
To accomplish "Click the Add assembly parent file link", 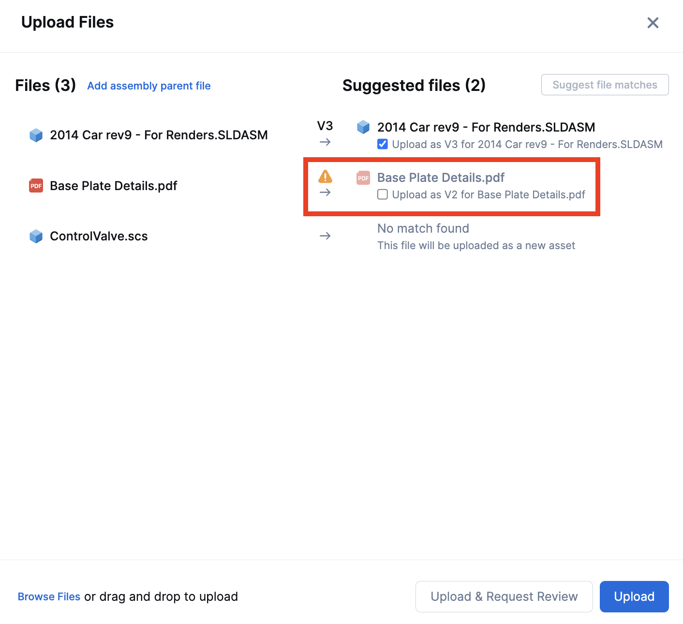I will [148, 86].
